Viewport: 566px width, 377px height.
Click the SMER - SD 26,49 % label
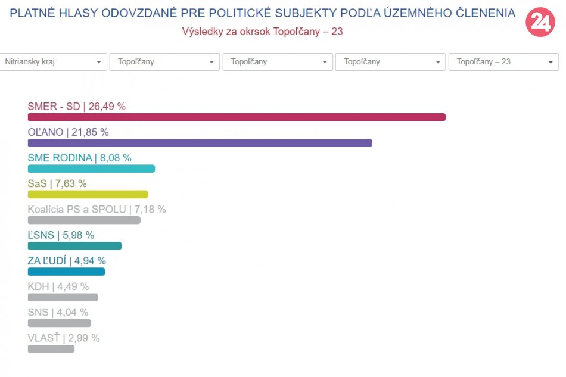coord(76,107)
